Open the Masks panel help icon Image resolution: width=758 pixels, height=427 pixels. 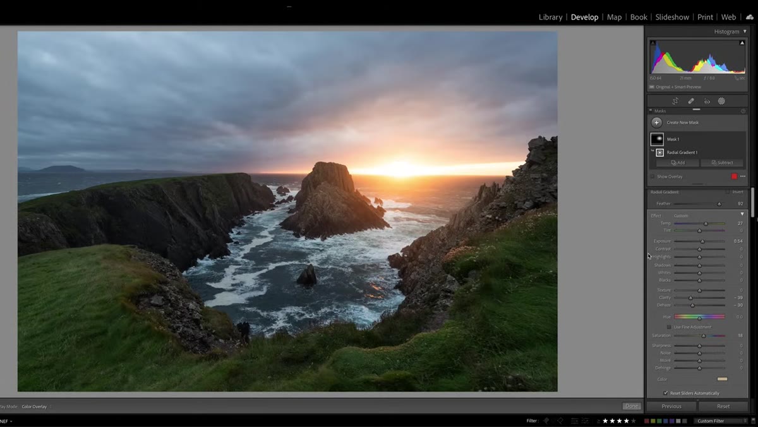pos(743,111)
